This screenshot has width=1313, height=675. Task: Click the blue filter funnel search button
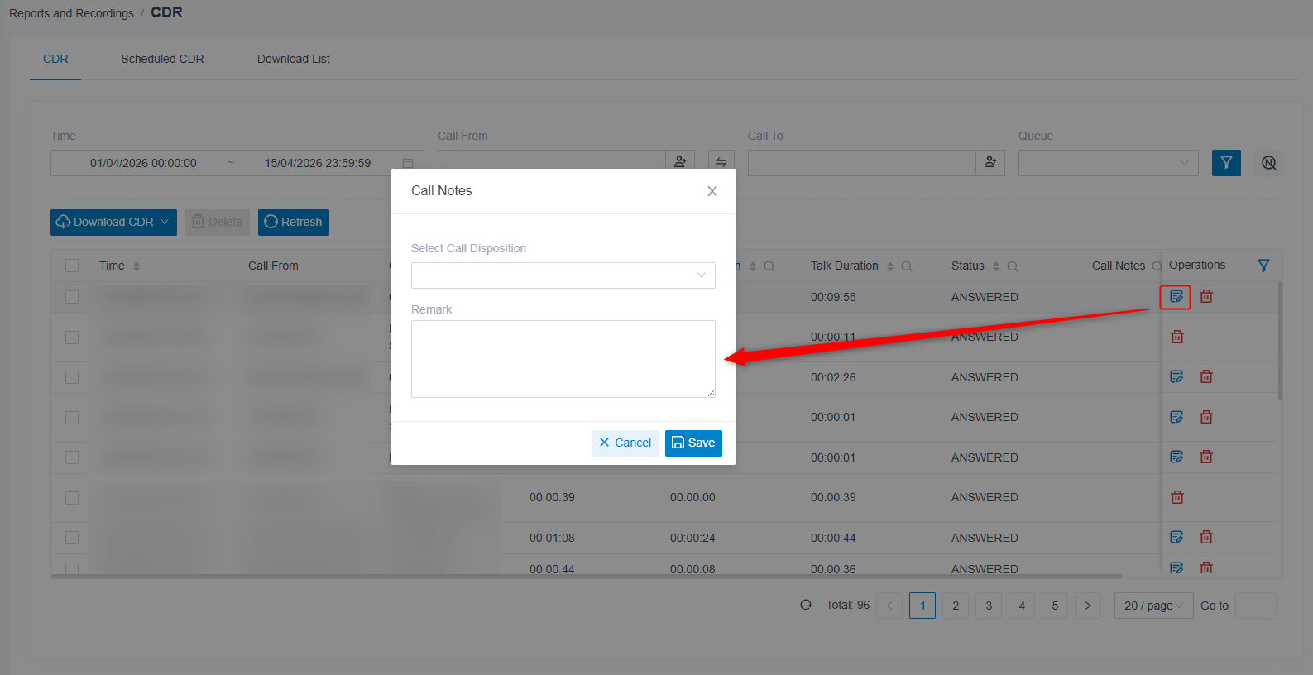point(1226,163)
